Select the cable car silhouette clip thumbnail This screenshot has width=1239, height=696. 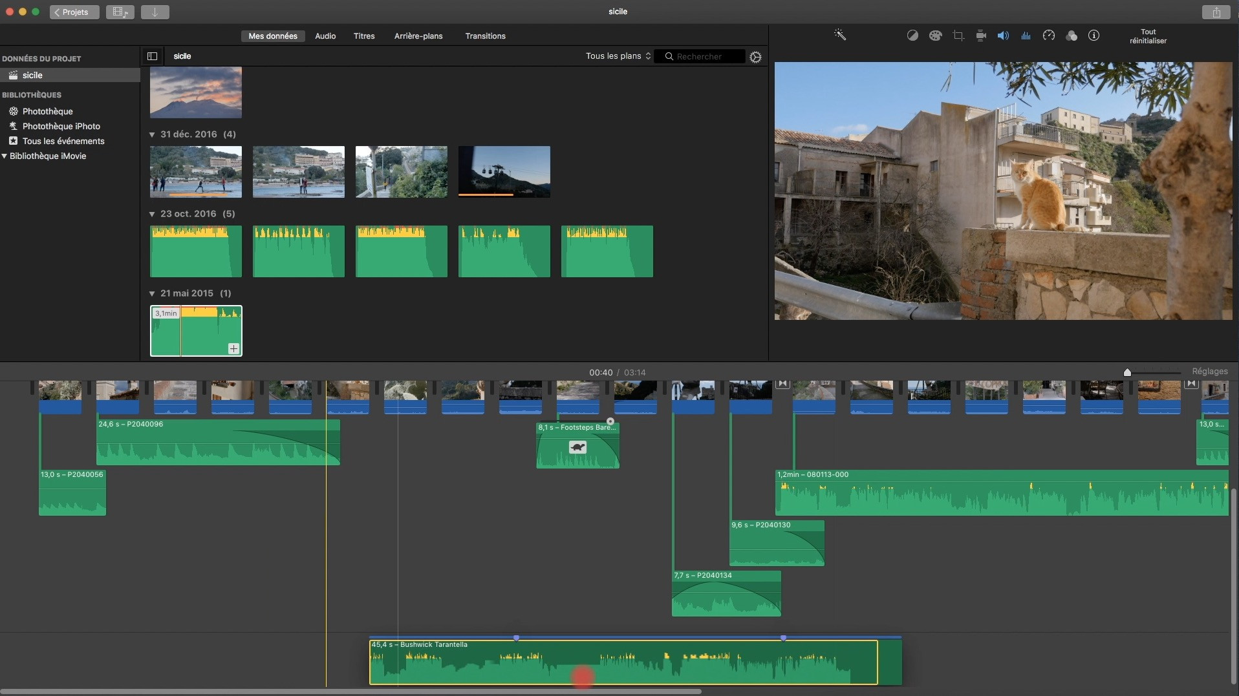point(504,171)
